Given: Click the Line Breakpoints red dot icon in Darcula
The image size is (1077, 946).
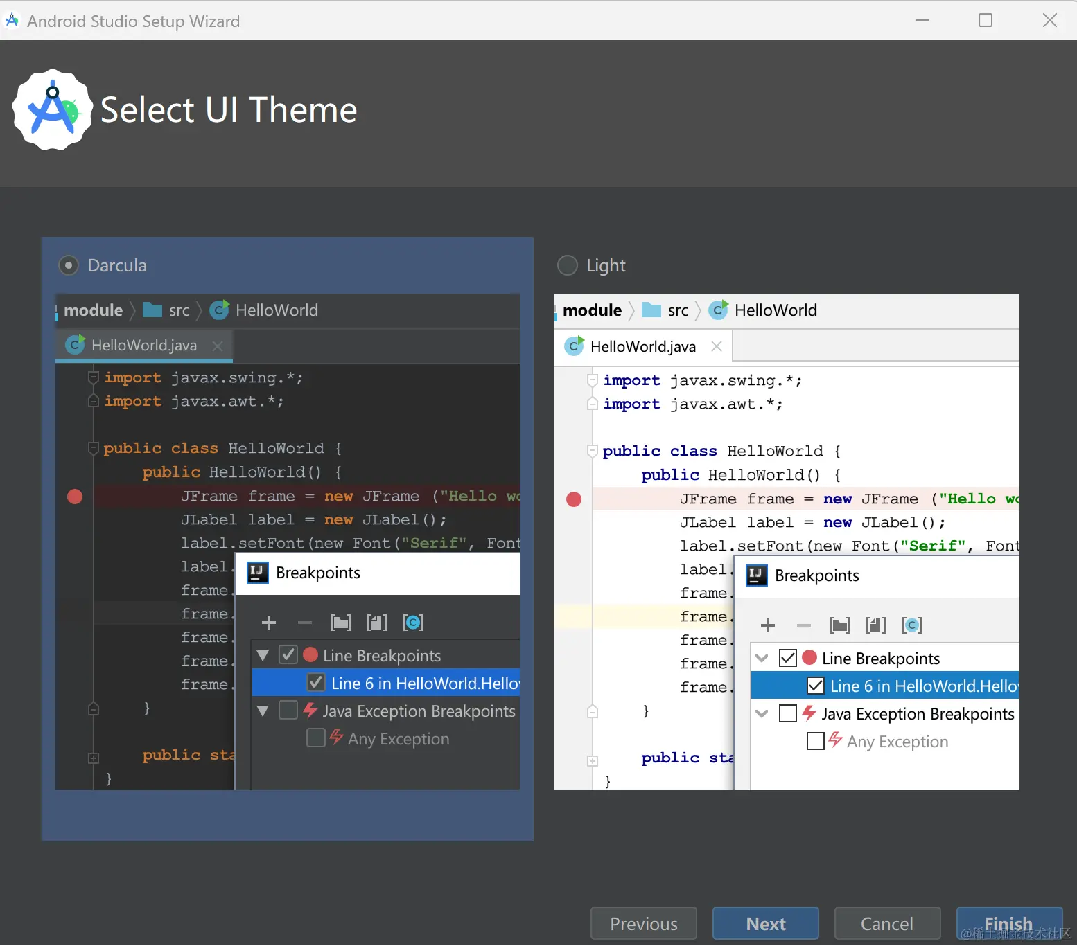Looking at the screenshot, I should click(310, 654).
